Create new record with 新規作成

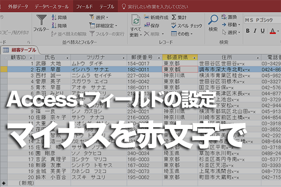tap(156, 17)
